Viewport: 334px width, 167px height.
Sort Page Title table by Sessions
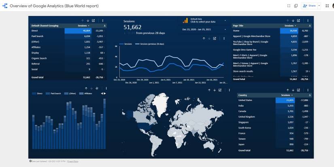click(290, 26)
